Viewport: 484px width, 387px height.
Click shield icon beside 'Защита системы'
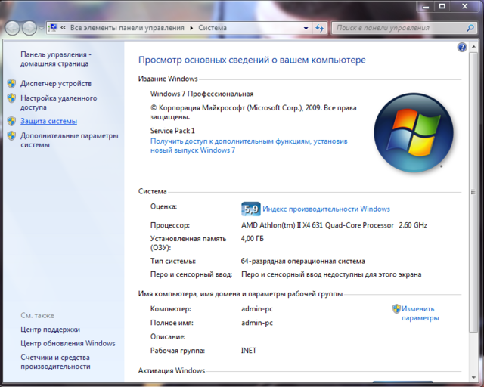(x=12, y=121)
